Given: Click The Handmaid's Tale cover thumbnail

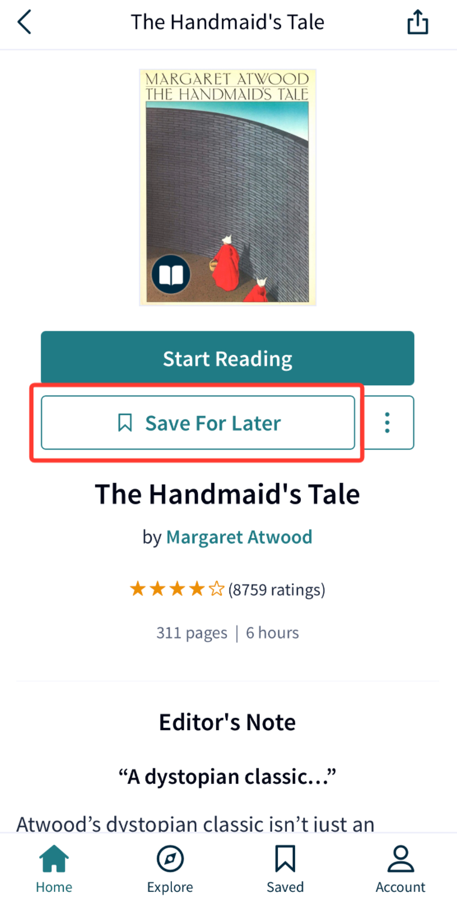Looking at the screenshot, I should [x=228, y=187].
